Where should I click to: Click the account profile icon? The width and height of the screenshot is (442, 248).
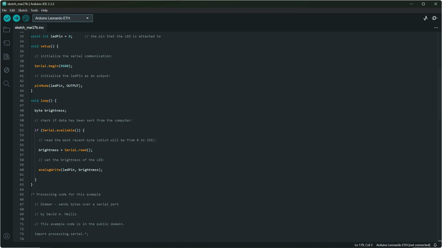click(x=7, y=236)
